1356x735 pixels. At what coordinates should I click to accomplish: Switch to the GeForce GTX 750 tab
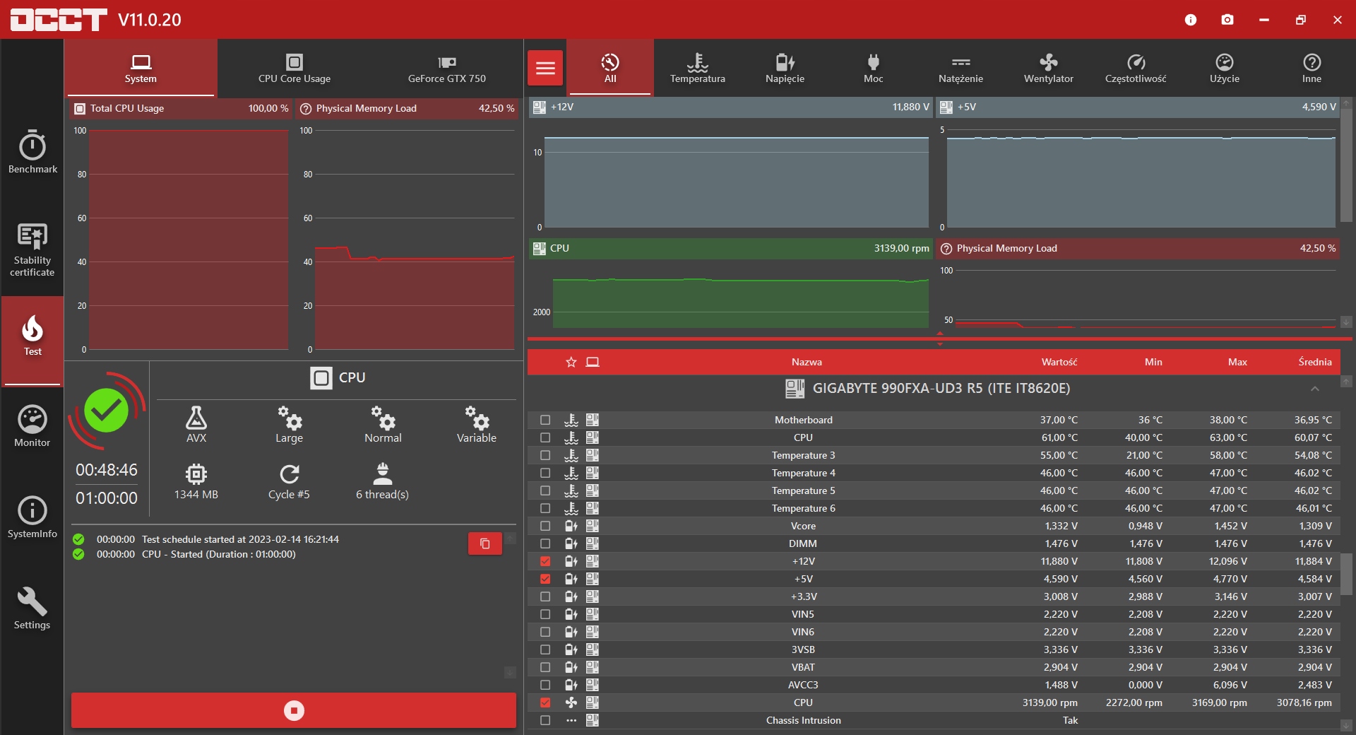447,68
